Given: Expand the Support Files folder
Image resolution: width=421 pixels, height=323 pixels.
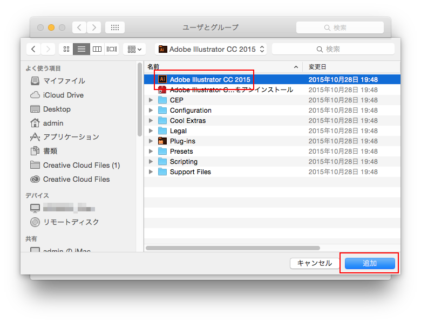Looking at the screenshot, I should (151, 171).
